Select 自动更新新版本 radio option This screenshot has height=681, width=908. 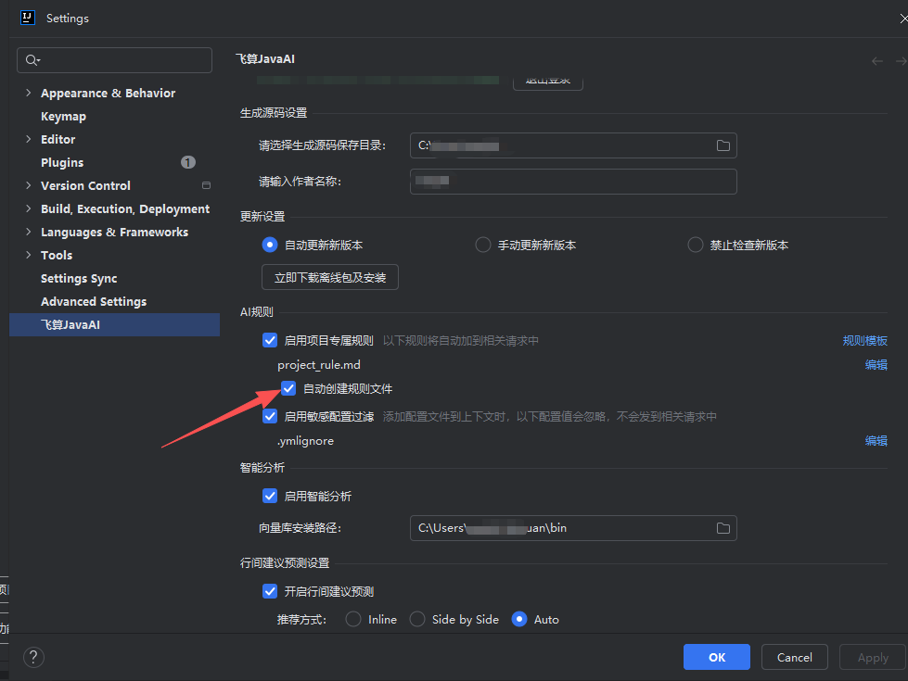point(269,246)
